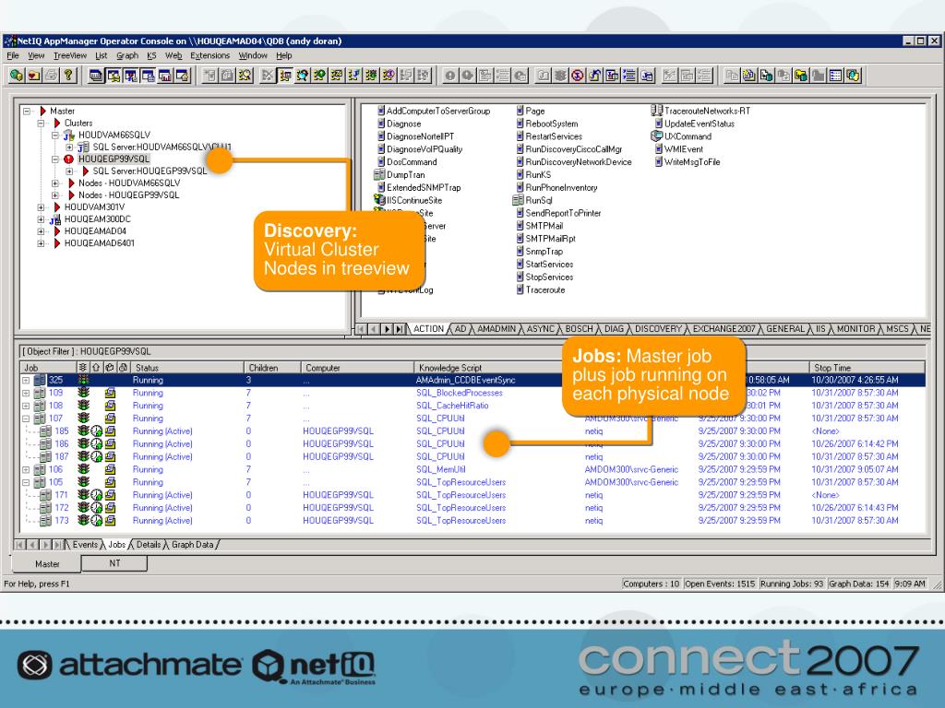
Task: Click the traffic light status icon for job 325
Action: pos(83,380)
